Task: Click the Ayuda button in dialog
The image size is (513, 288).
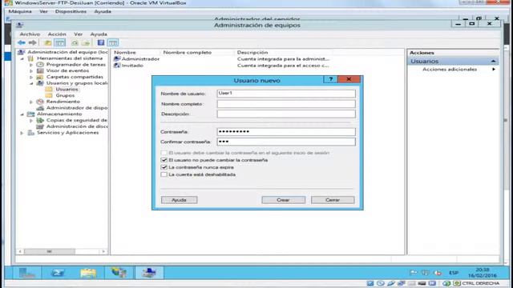Action: 179,200
